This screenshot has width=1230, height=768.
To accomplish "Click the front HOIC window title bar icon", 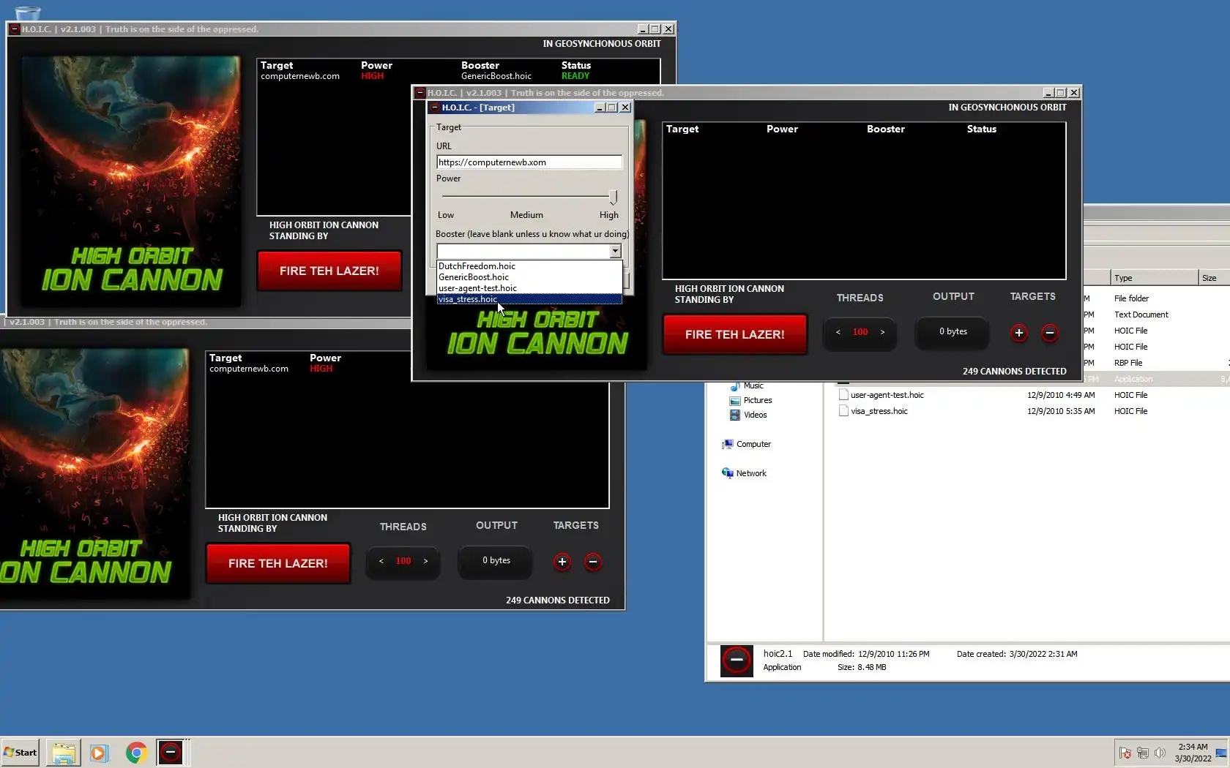I will (x=420, y=93).
